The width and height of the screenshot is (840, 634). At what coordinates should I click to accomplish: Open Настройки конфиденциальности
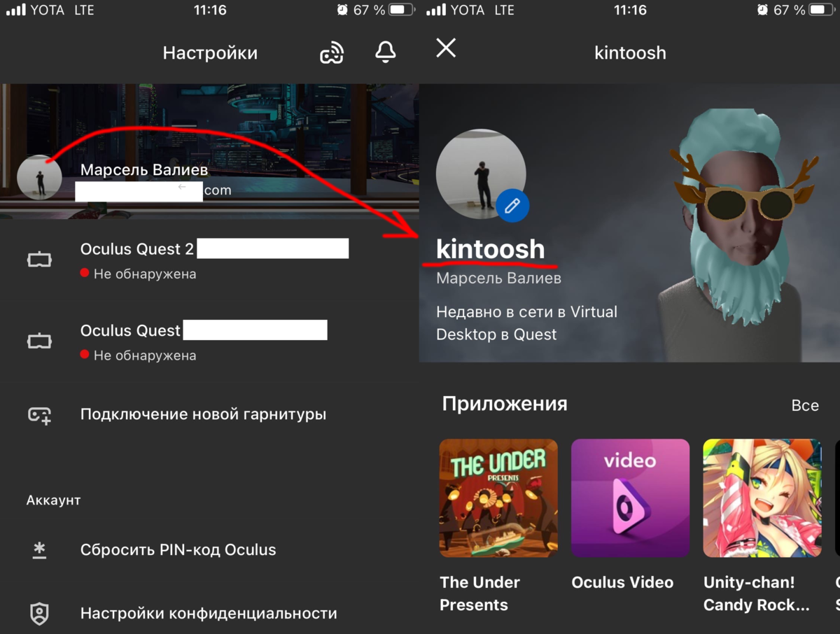click(x=209, y=614)
